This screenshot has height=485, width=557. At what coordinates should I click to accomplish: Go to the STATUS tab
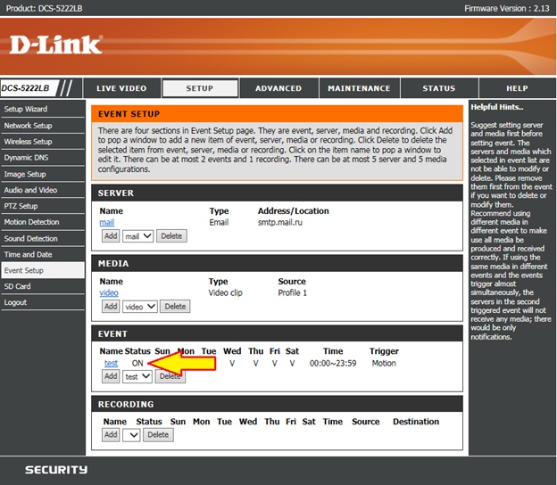[438, 88]
